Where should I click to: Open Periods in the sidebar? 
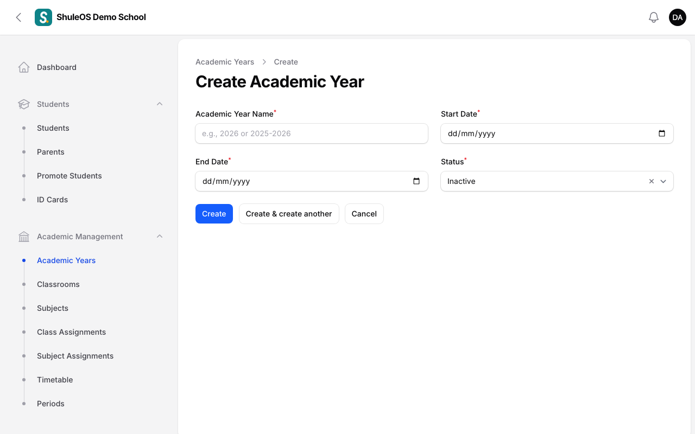89,404
